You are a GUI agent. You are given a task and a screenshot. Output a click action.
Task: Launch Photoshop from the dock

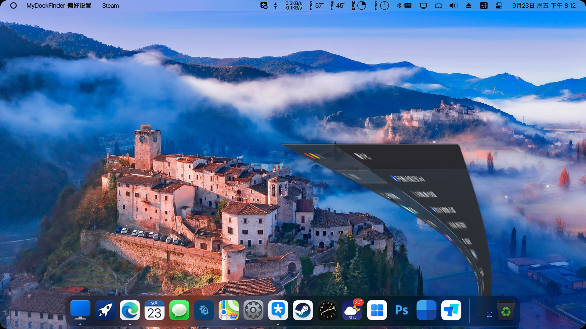click(402, 310)
